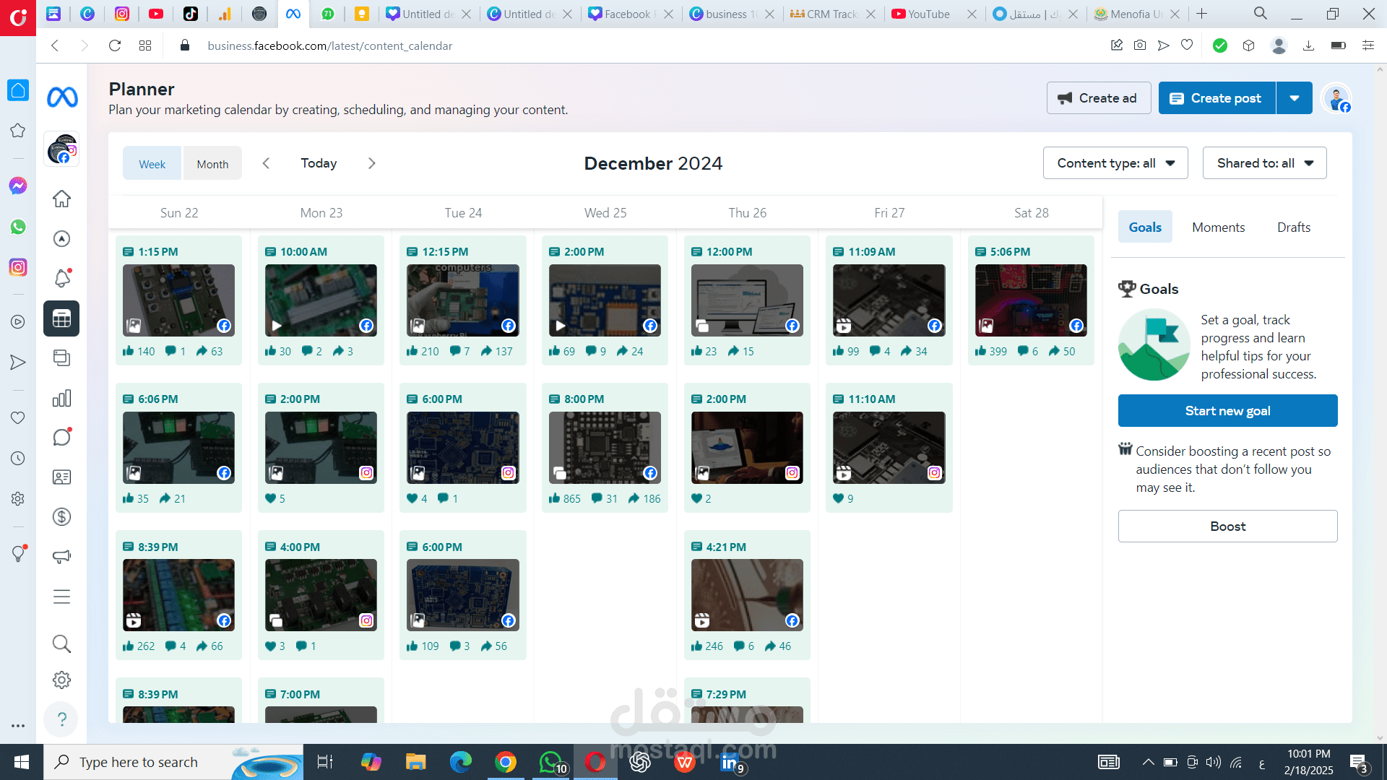1387x780 pixels.
Task: Click the Home icon in Meta sidebar
Action: coord(61,199)
